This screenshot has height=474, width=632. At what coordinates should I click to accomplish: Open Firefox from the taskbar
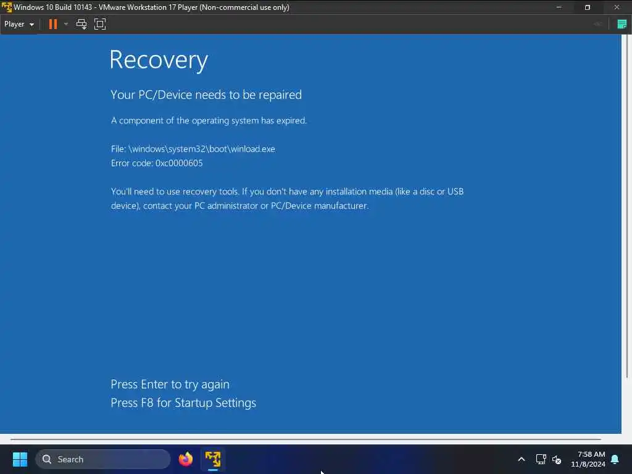185,459
